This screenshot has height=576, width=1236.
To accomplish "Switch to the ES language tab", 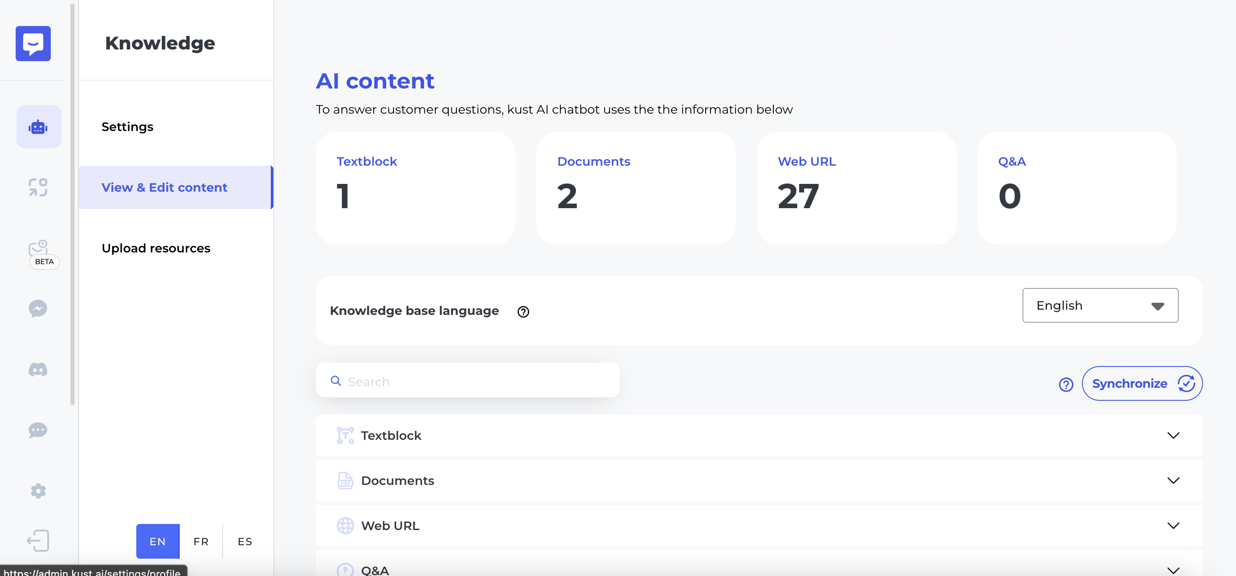I will click(x=244, y=541).
